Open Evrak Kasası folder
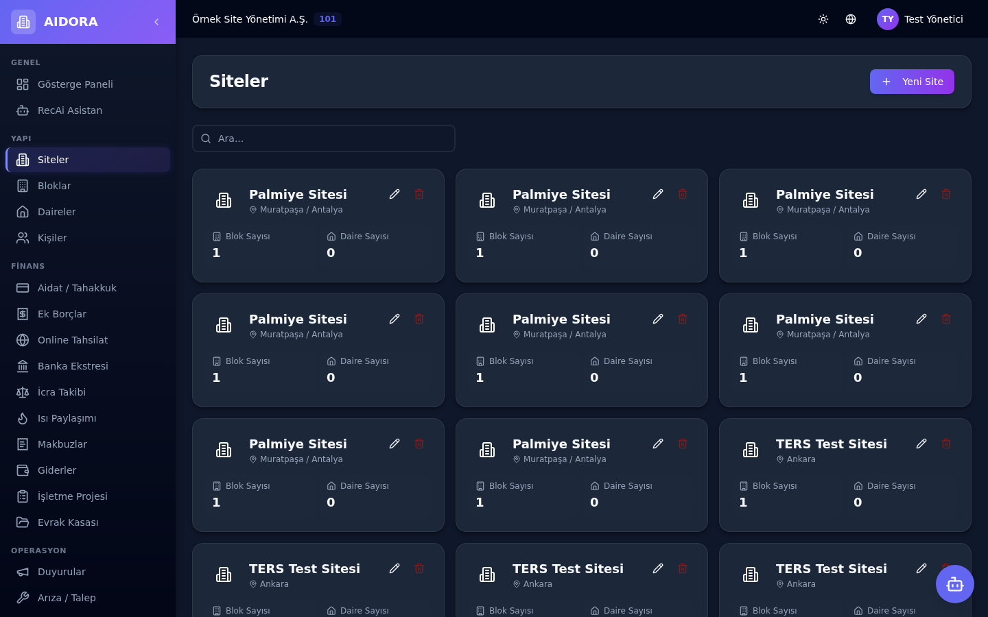Image resolution: width=988 pixels, height=617 pixels. [x=88, y=522]
